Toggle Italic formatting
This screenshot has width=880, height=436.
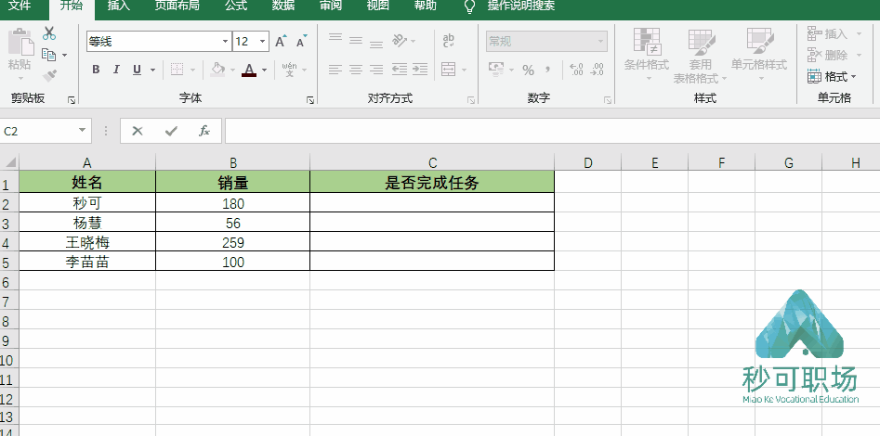pos(116,70)
